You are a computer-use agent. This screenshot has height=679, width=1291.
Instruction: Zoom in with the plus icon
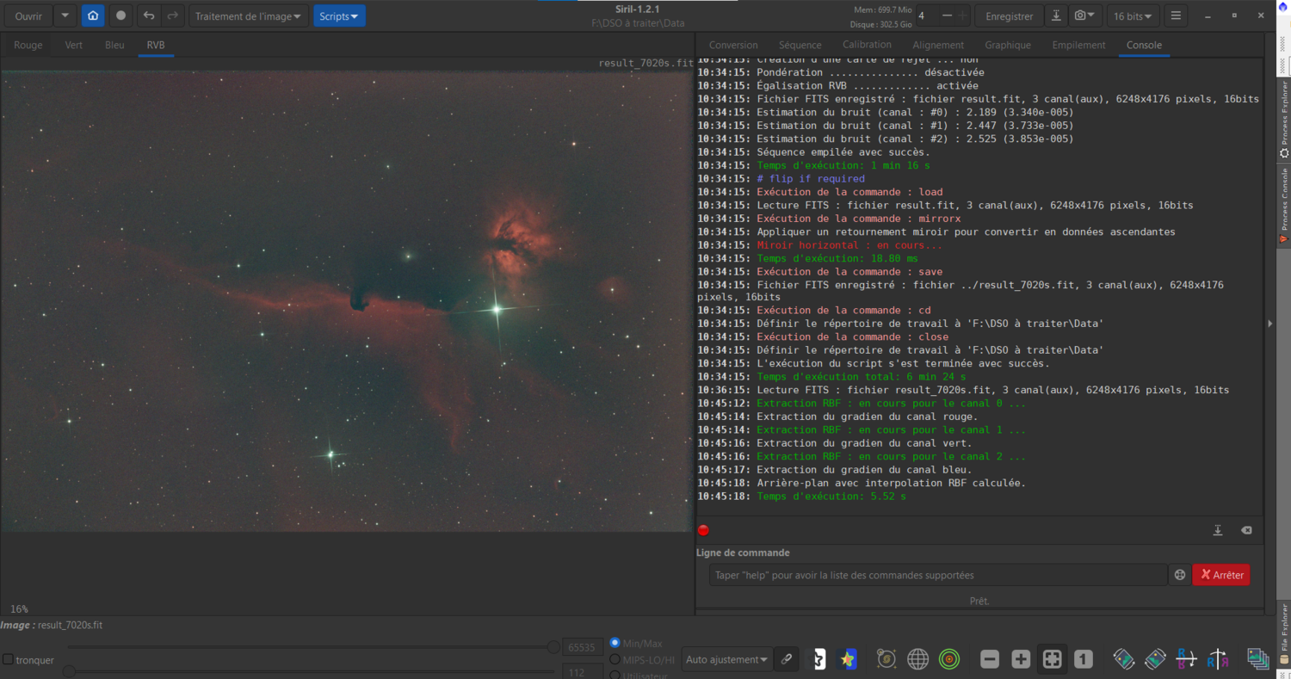coord(1021,659)
